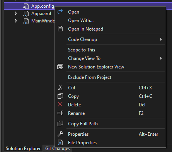Click the Alt+Enter shortcut text
172x152 pixels.
148,134
